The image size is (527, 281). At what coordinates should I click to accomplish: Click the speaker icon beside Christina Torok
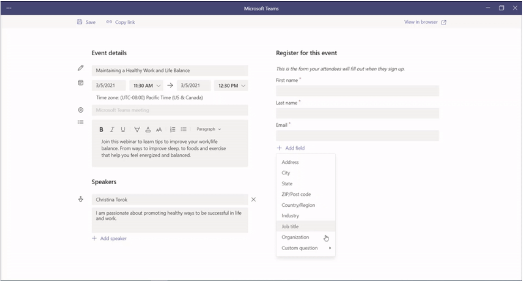[81, 199]
